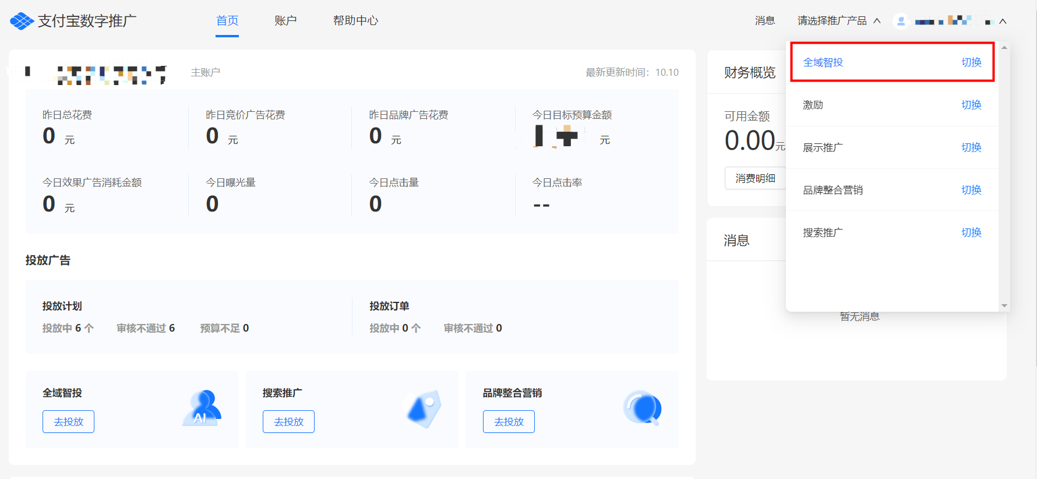Switch to 激励 via 切换 link
Viewport: 1037px width, 479px height.
click(x=971, y=105)
